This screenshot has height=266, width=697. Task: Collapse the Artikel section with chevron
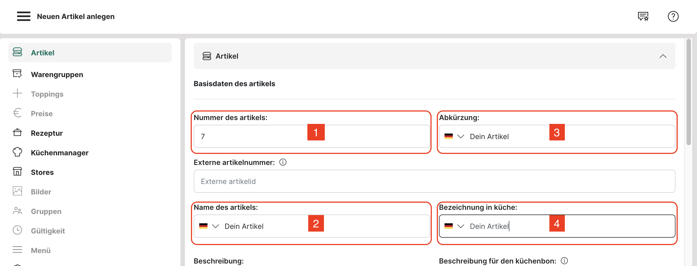663,56
